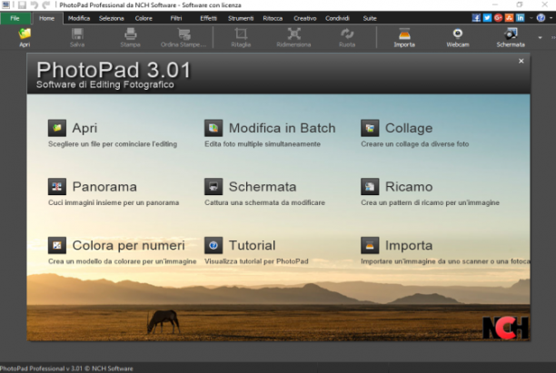Share via the Google Plus icon
556x373 pixels.
[x=498, y=18]
